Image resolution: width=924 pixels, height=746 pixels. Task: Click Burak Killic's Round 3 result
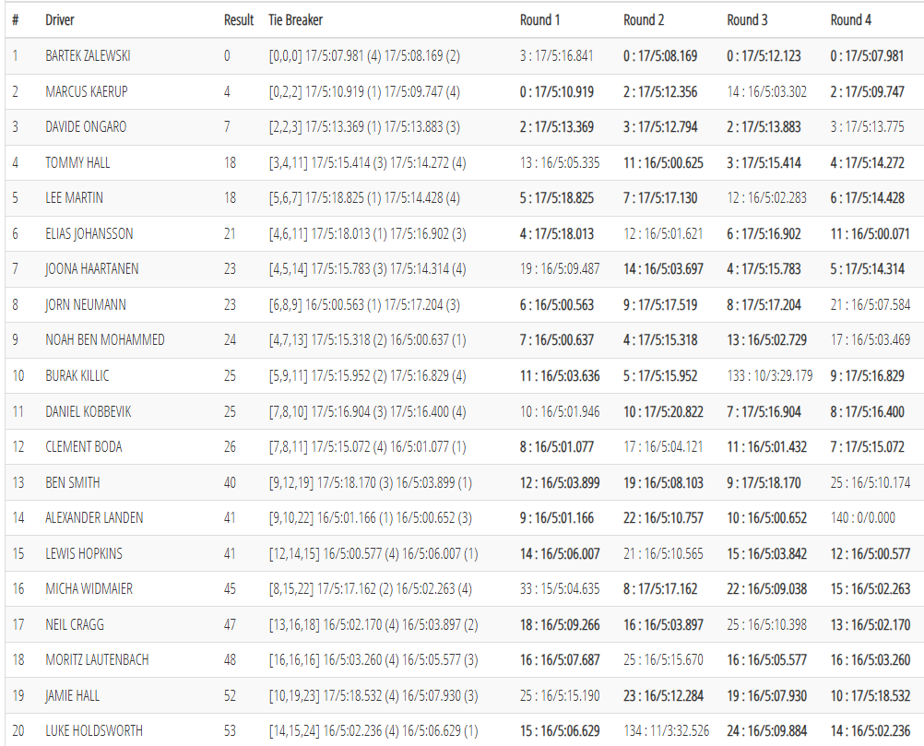769,376
